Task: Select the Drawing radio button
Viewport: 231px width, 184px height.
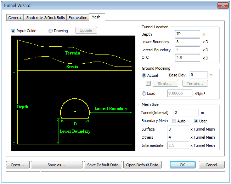Action: pos(51,31)
